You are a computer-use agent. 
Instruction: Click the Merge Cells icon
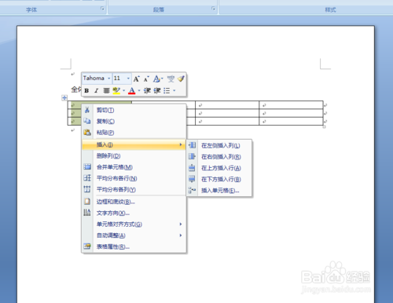(87, 166)
